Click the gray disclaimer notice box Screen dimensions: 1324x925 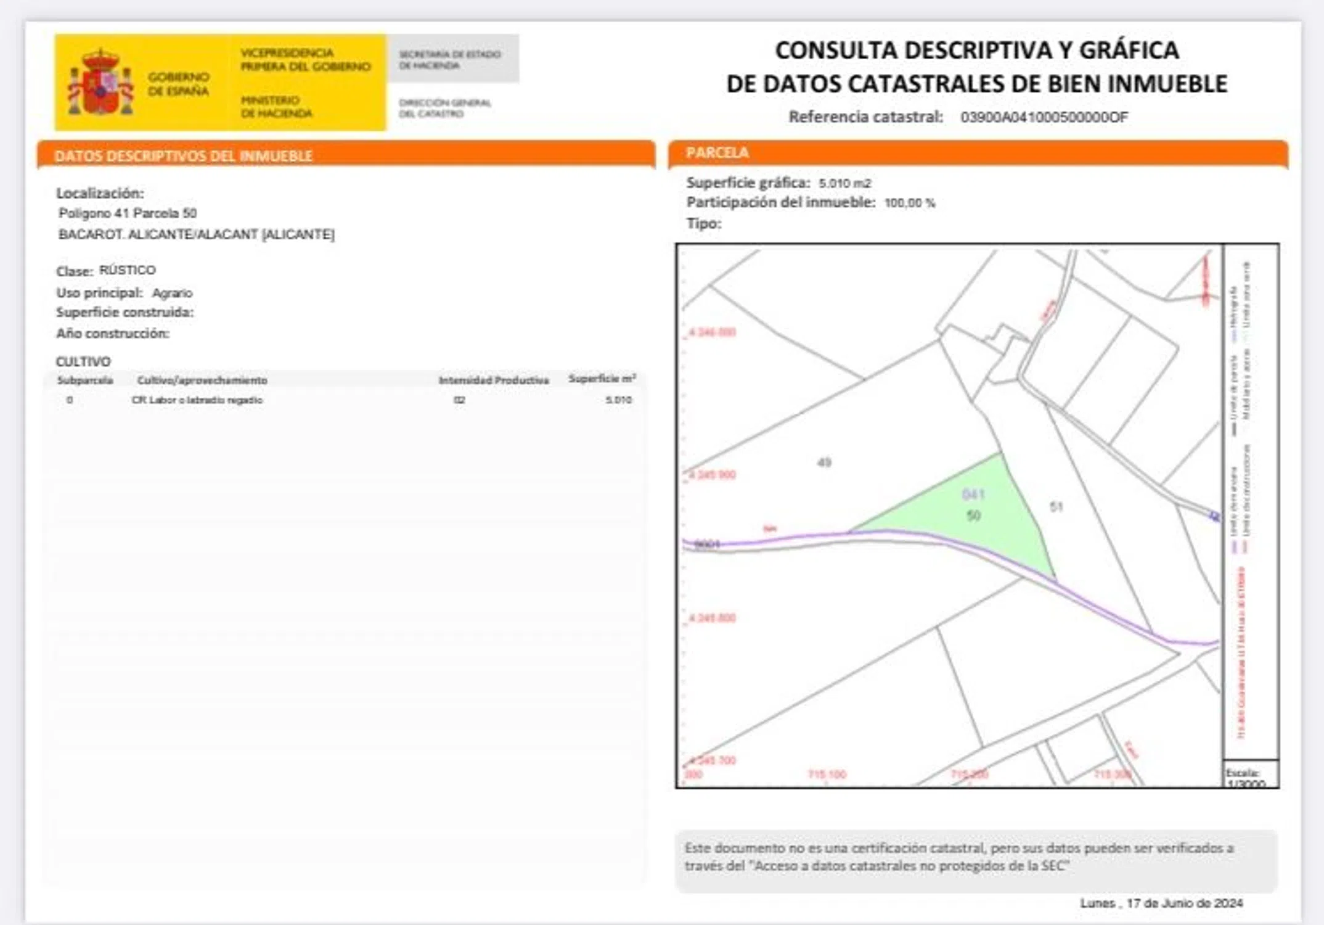976,859
